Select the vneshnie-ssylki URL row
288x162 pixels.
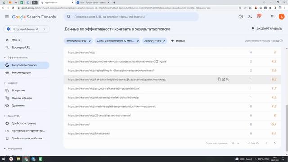(x=172, y=106)
